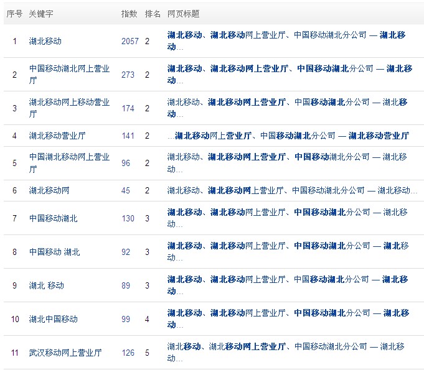The image size is (424, 370).
Task: Open keyword link 湖北 移动 in row 9
Action: tap(47, 285)
